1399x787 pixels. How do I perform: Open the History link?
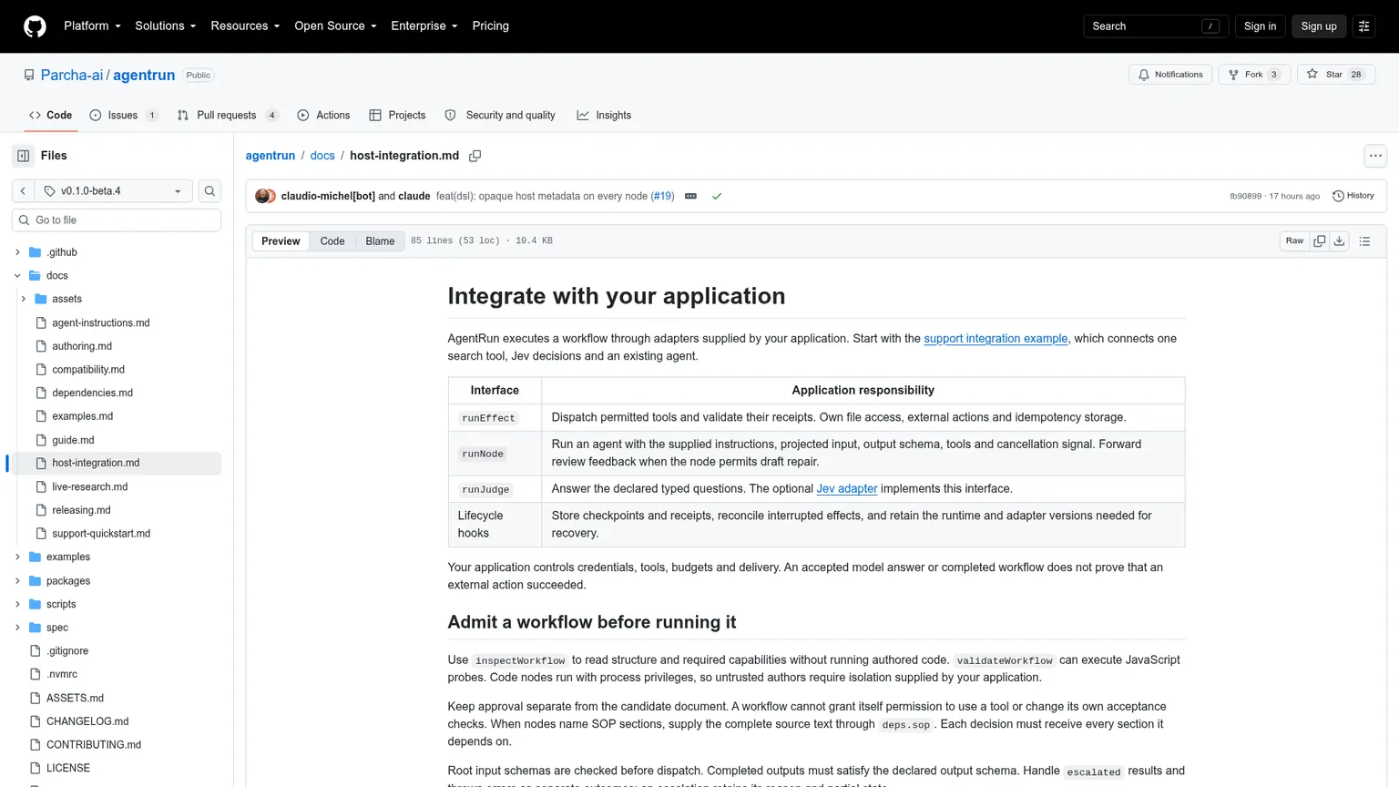1353,196
